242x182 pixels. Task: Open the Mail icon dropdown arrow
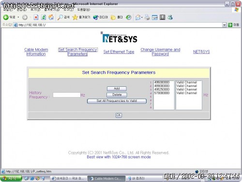pos(142,17)
